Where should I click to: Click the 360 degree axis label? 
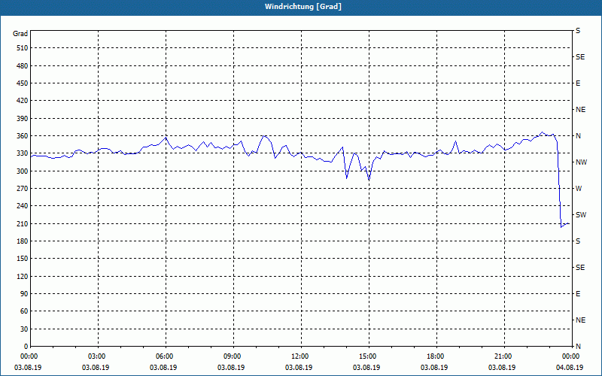click(x=23, y=136)
